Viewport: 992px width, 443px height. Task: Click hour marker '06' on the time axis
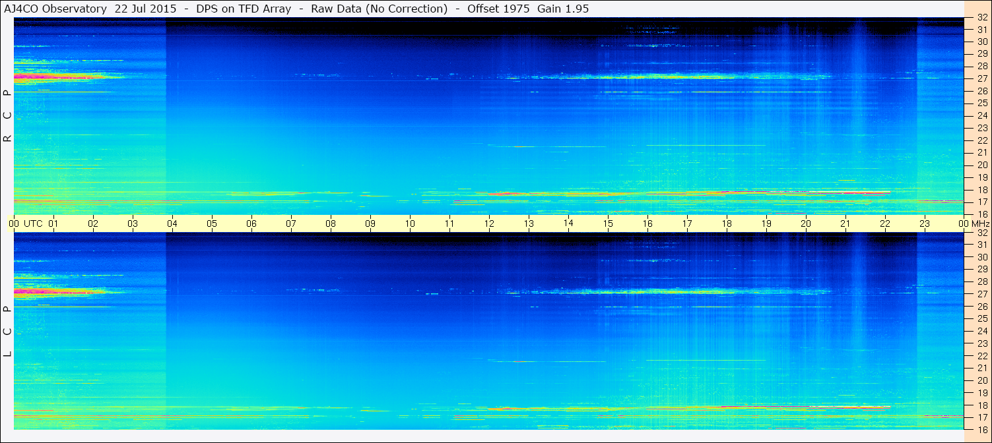coord(251,223)
